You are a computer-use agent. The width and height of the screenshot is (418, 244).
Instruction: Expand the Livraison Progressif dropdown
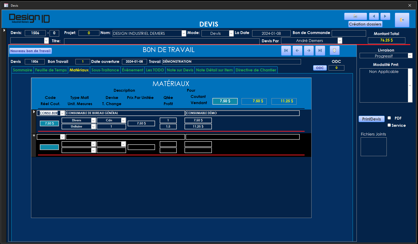click(x=410, y=56)
